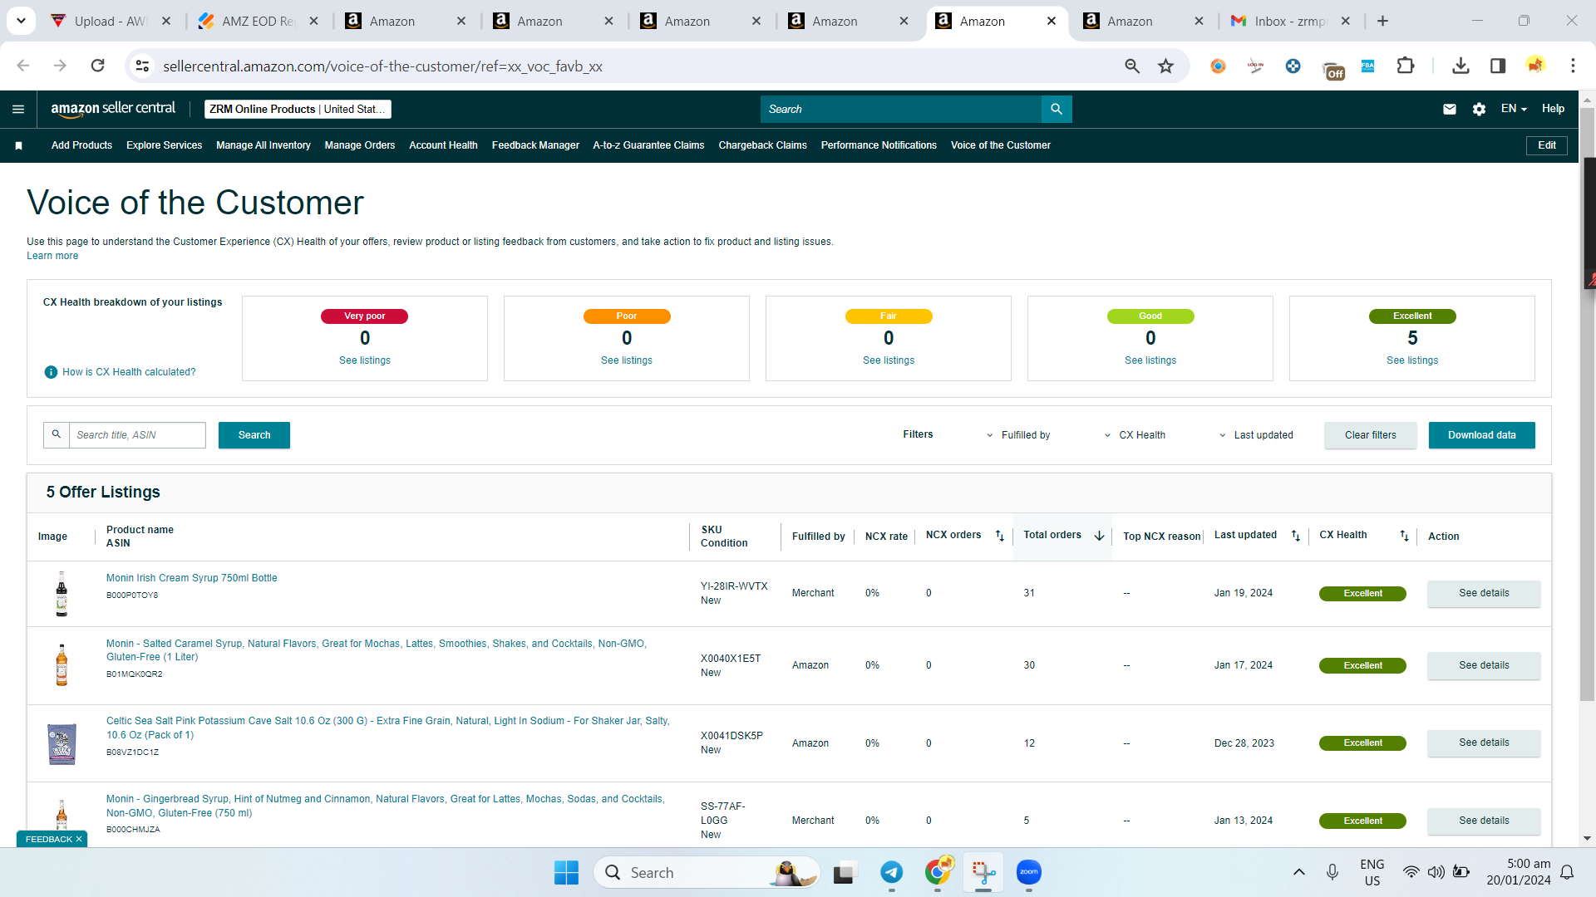Open How is CX Health calculated link
This screenshot has height=897, width=1596.
pos(129,372)
